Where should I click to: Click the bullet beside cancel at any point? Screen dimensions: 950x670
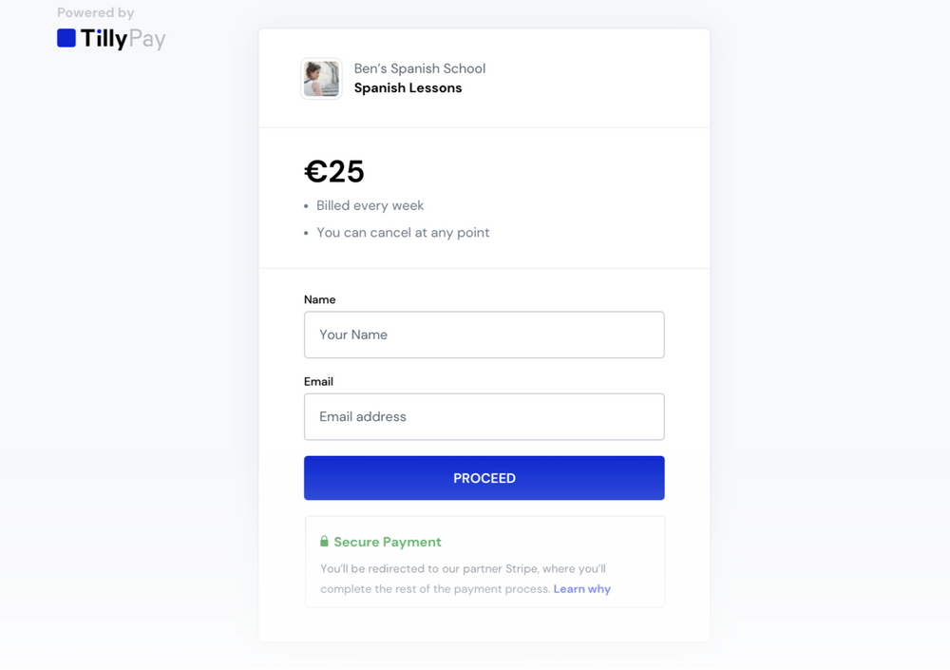coord(306,232)
